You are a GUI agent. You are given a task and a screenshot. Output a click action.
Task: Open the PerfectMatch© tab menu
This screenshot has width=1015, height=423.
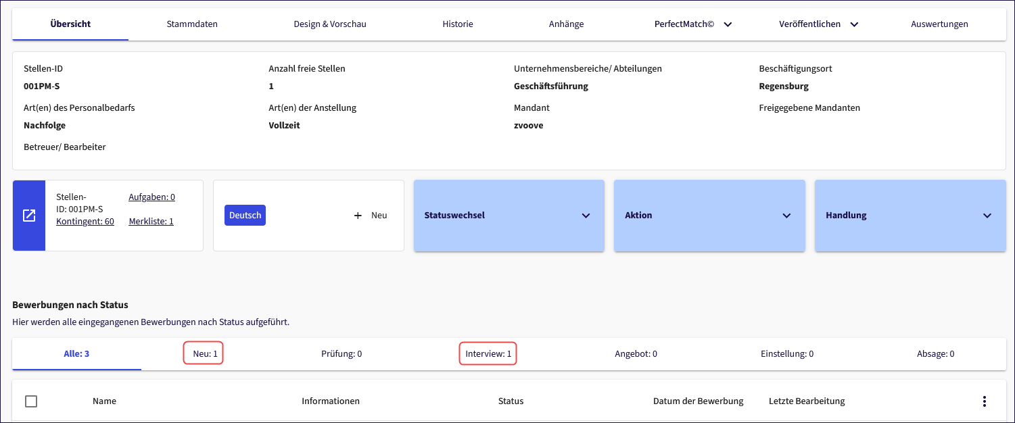pos(692,24)
